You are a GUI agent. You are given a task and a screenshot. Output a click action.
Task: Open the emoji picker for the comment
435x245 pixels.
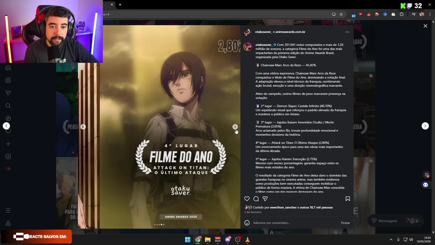coord(247,223)
